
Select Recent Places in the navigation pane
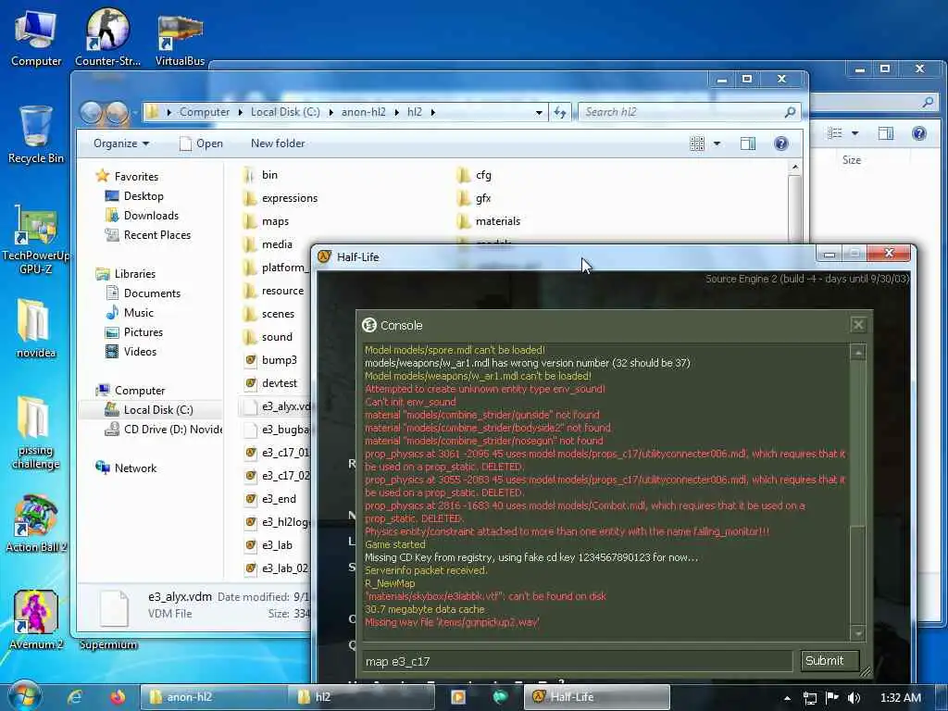tap(148, 234)
